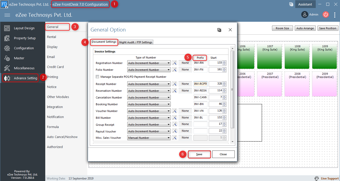
Task: Click the Receipt Number start value 328
Action: click(216, 84)
